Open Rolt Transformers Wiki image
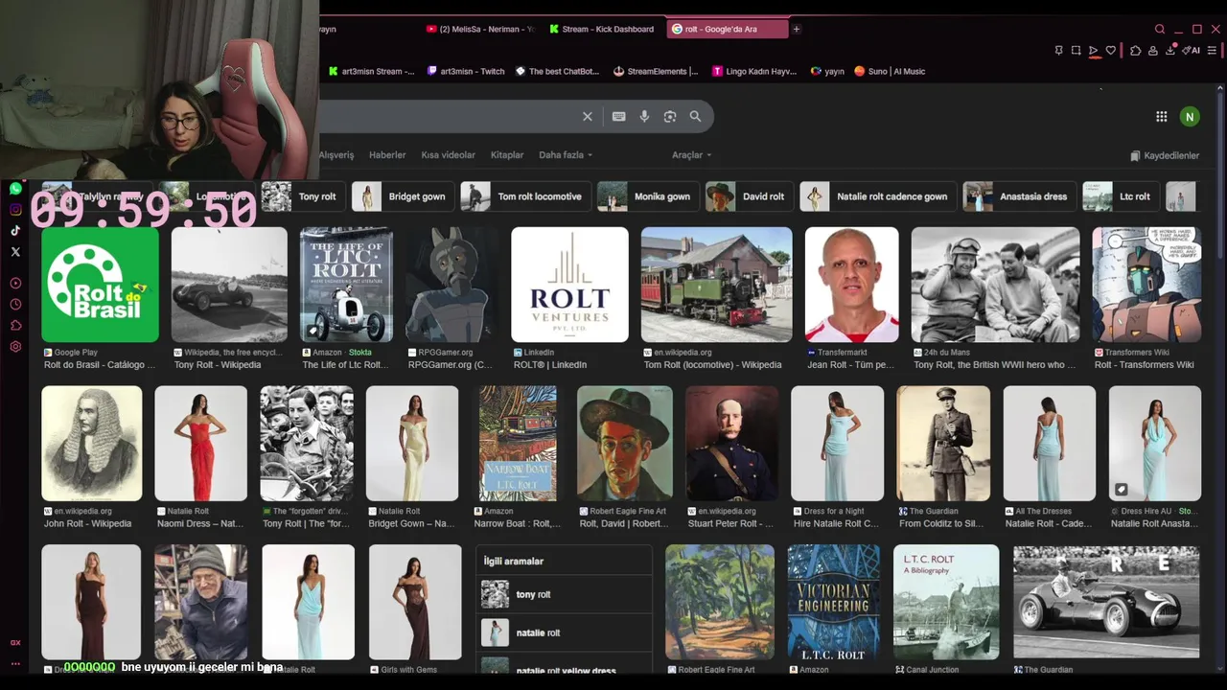This screenshot has width=1227, height=690. 1146,285
